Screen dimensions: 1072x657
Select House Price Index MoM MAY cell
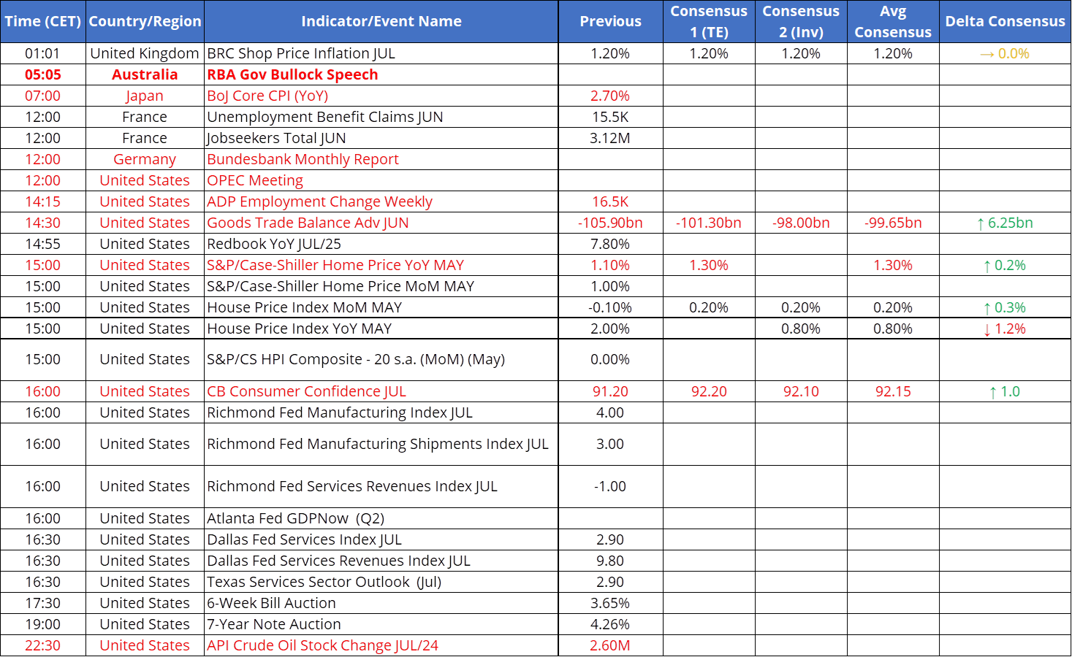381,307
